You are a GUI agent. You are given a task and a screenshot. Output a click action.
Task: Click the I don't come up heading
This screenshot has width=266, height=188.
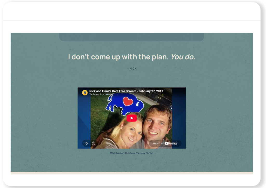tap(118, 57)
